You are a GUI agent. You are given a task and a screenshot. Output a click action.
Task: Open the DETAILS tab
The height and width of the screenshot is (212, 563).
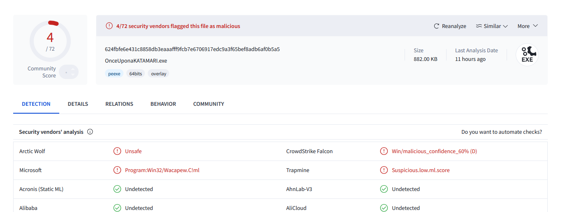(78, 104)
